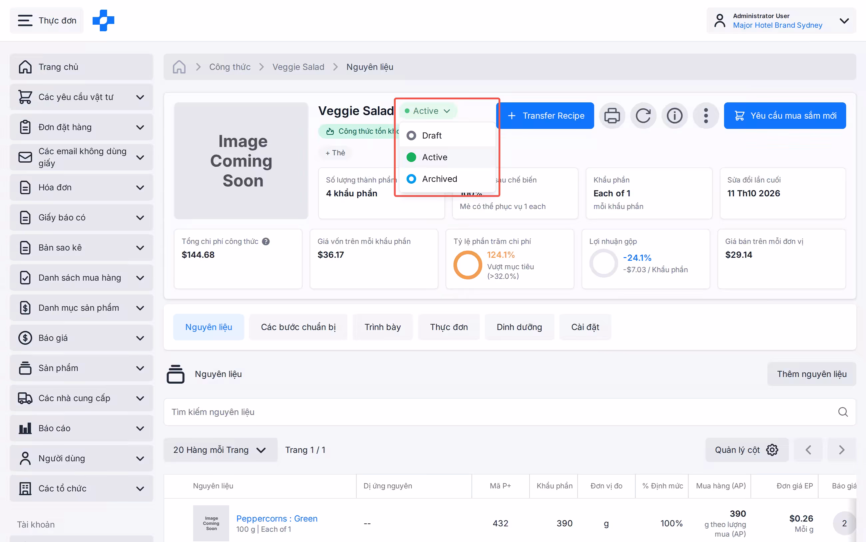
Task: Toggle the Active status dropdown
Action: (428, 111)
